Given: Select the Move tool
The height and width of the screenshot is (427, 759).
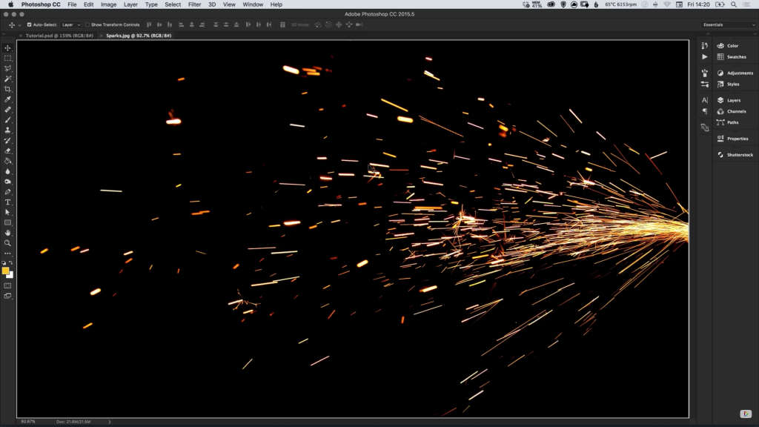Looking at the screenshot, I should coord(7,48).
